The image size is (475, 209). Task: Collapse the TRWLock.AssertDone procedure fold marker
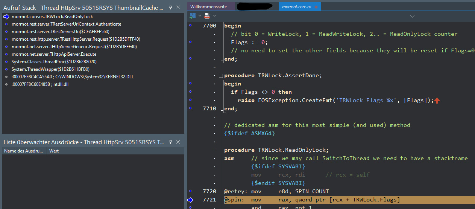[221, 76]
